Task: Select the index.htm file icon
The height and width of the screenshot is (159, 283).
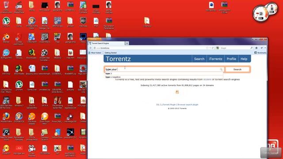Action: point(70,54)
